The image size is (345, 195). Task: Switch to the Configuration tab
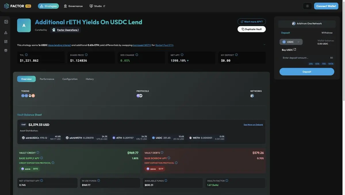(70, 79)
